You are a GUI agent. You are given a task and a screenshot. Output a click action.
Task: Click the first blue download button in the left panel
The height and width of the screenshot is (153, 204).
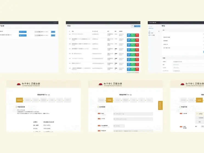coord(23,32)
